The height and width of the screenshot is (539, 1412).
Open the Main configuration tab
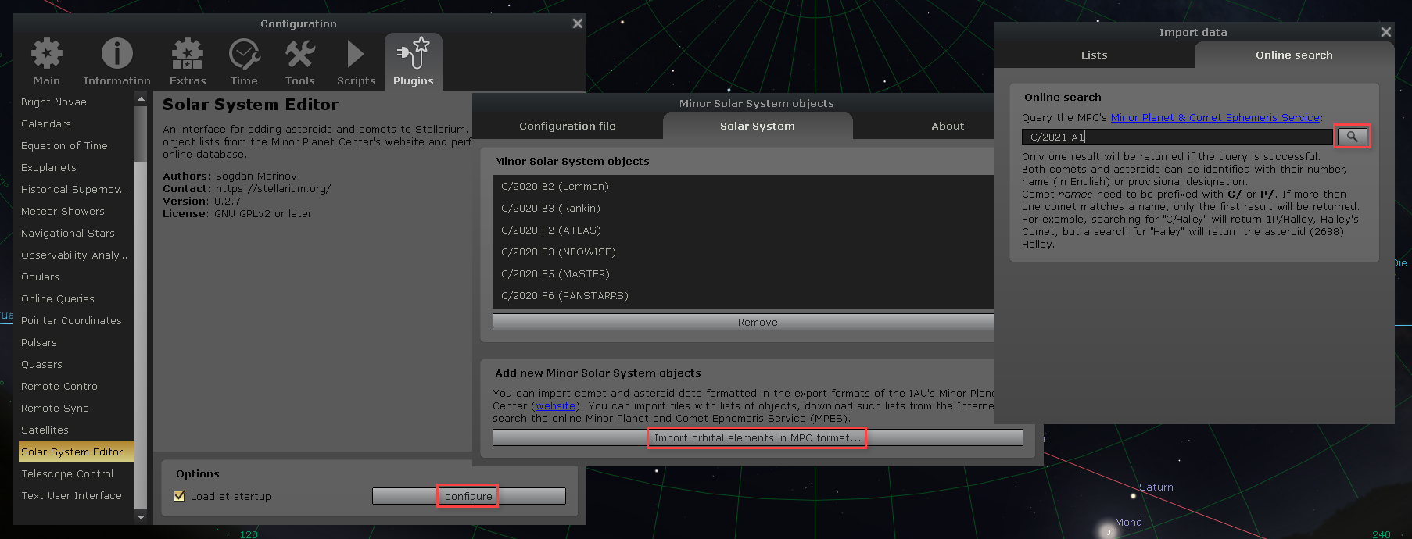(x=47, y=62)
